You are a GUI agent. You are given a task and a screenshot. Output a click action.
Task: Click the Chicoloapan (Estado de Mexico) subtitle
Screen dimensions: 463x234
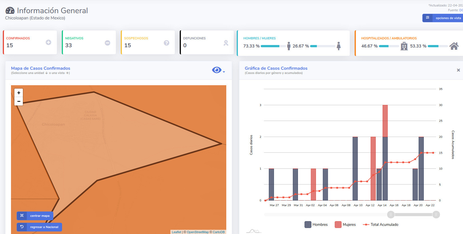tap(35, 18)
